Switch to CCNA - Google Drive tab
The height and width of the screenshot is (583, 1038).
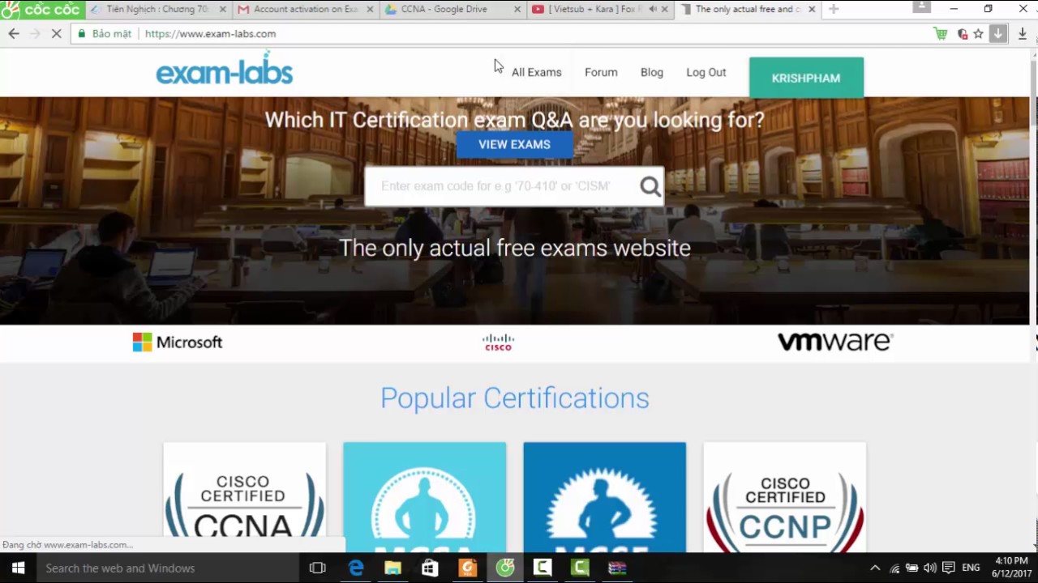coord(453,9)
